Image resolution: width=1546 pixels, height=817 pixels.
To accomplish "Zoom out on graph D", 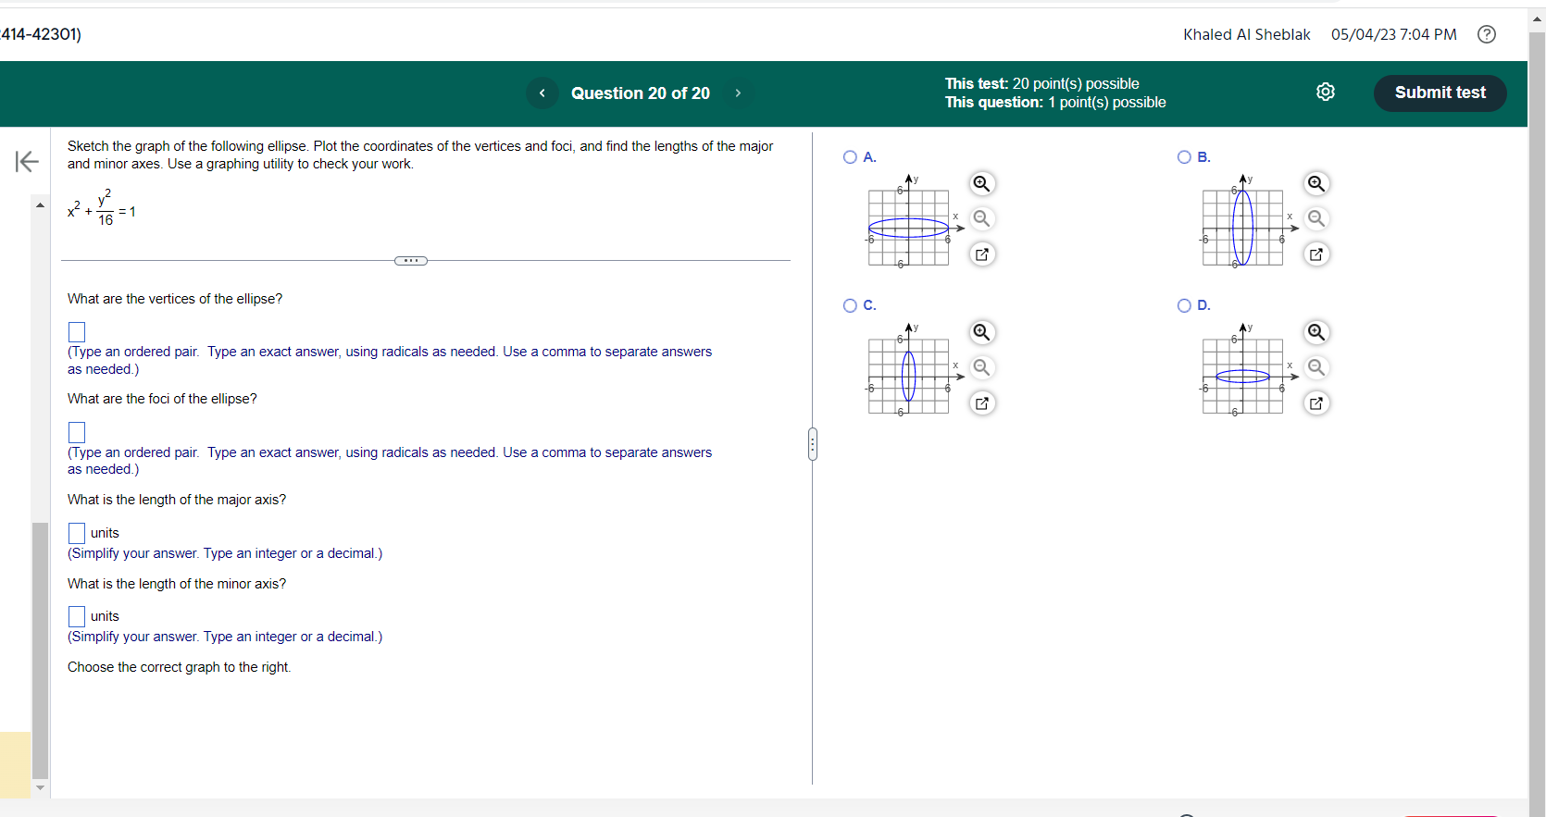I will point(1316,367).
